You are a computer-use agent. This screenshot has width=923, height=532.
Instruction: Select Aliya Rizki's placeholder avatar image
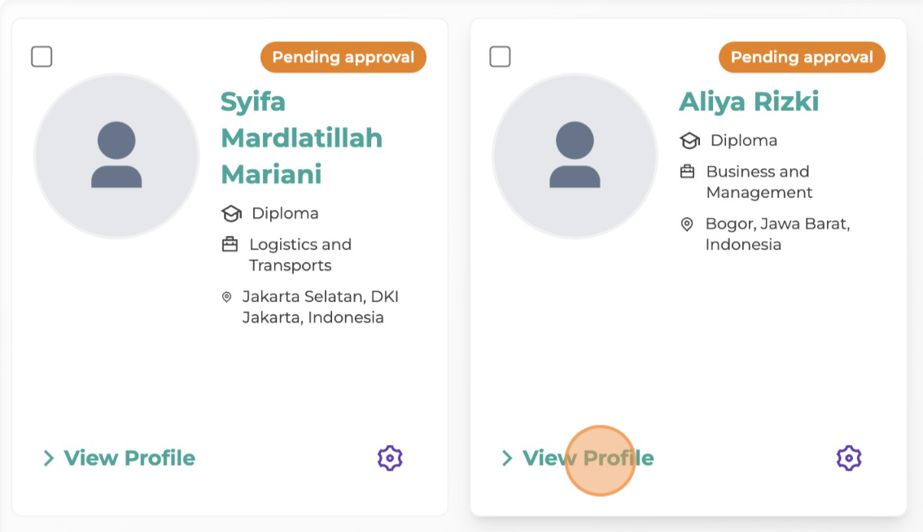pyautogui.click(x=575, y=156)
